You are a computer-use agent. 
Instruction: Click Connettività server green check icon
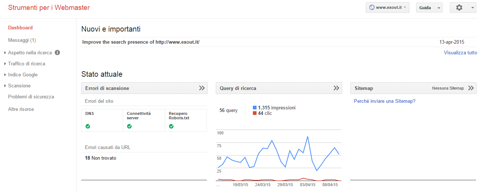pos(129,126)
